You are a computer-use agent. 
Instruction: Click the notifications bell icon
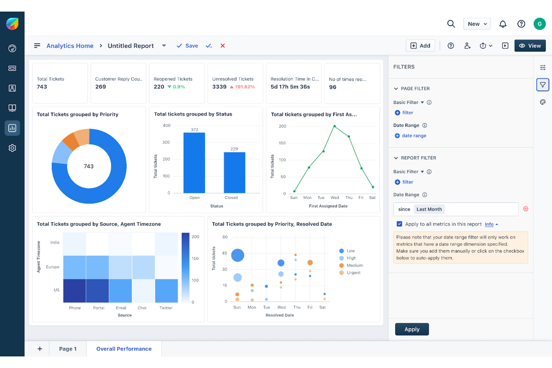tap(503, 23)
